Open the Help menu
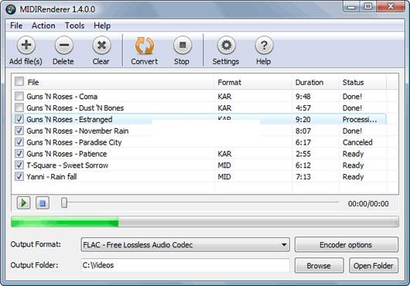Viewport: 410px width, 286px height. click(102, 26)
